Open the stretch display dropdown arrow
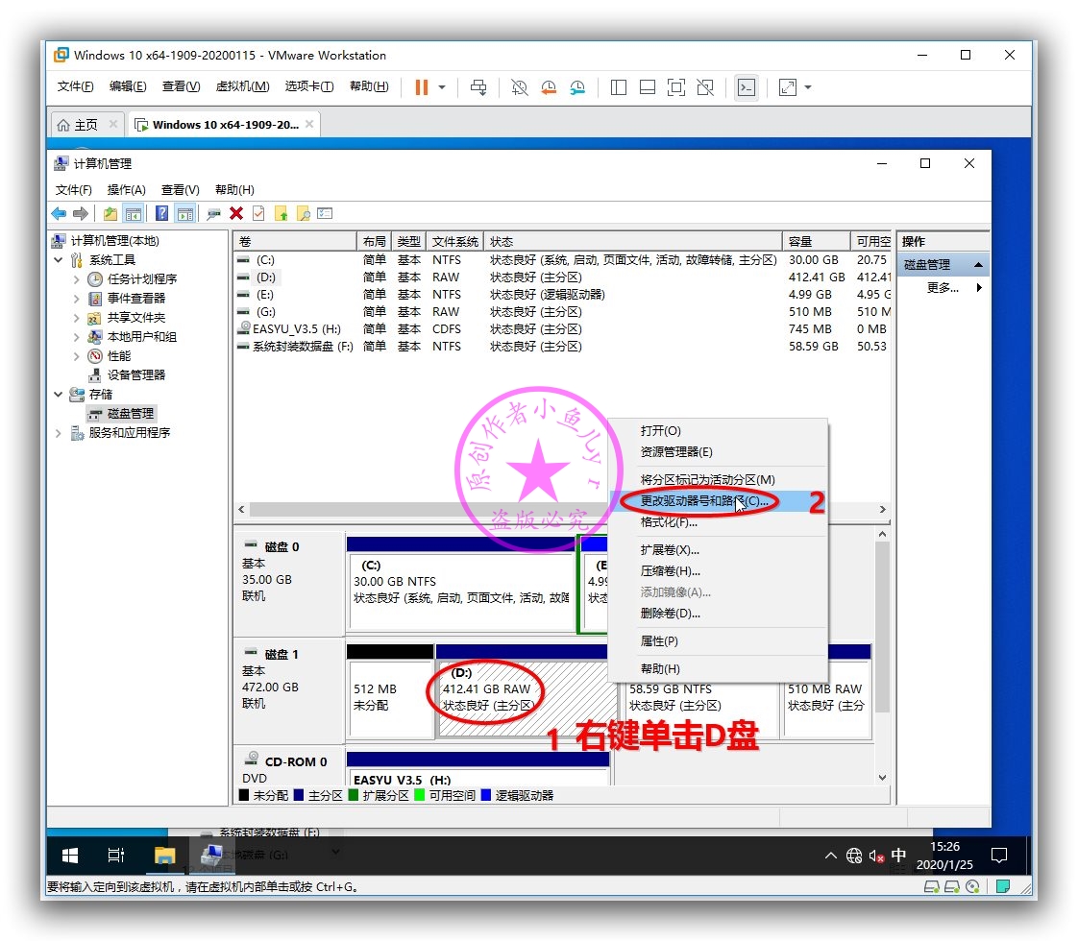 (x=808, y=87)
